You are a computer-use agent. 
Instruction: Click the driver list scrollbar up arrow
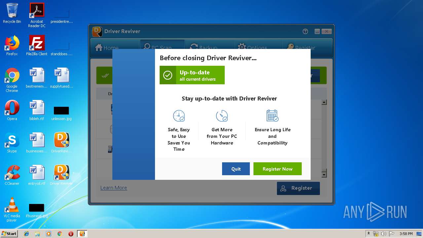click(324, 102)
